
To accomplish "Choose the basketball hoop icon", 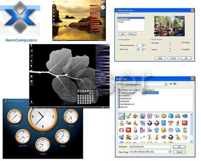I will pyautogui.click(x=170, y=123).
